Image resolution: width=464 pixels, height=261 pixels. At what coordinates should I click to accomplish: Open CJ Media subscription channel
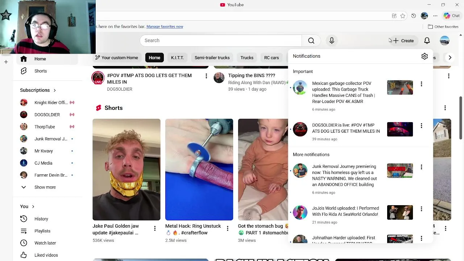[x=47, y=163]
